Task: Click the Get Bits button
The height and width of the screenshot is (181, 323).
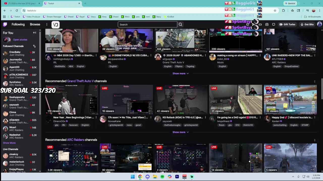Action: (307, 24)
